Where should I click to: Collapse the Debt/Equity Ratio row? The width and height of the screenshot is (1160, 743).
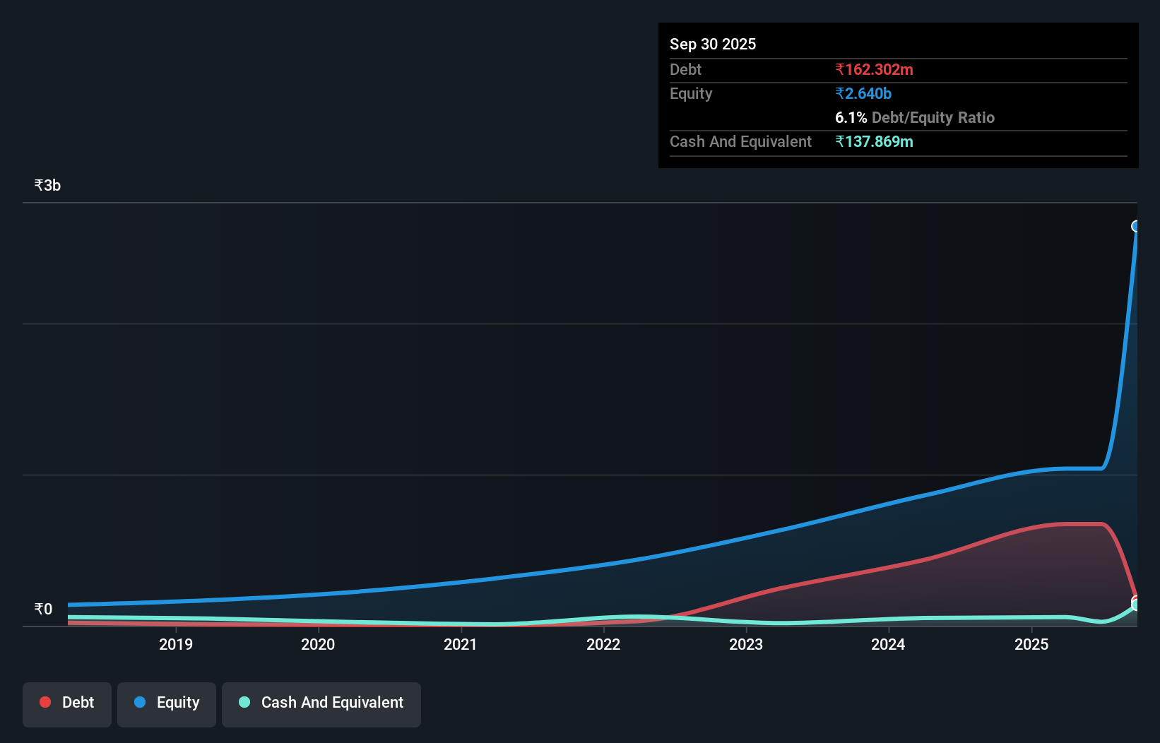click(x=915, y=117)
